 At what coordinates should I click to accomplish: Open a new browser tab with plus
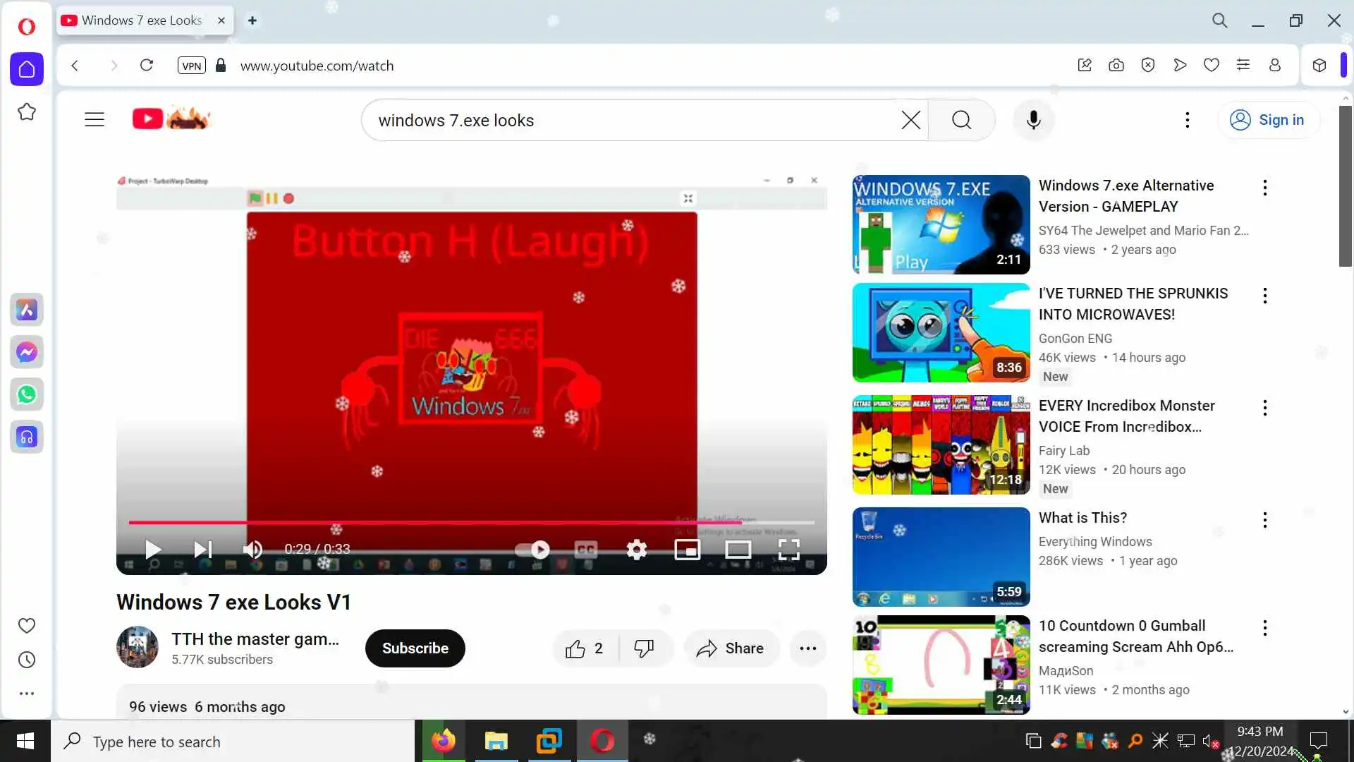[252, 20]
